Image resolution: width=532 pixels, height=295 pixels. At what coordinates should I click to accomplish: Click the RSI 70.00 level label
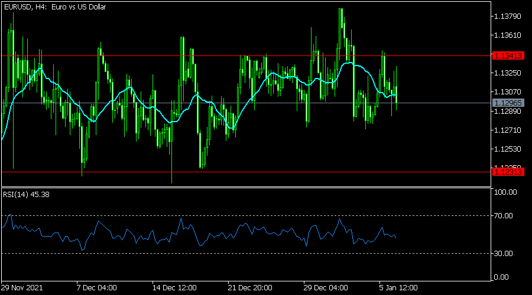(x=504, y=216)
